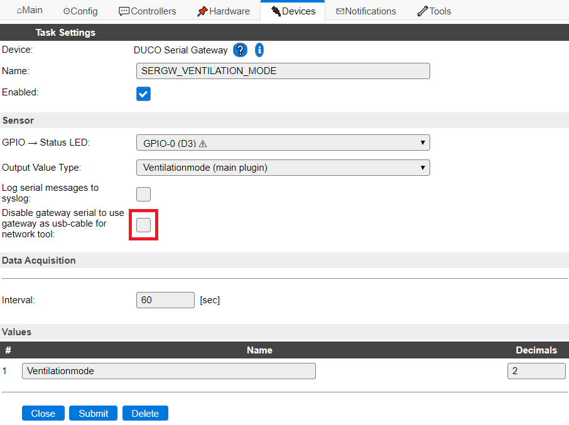The width and height of the screenshot is (569, 425).
Task: Edit the task Name field SERGW_VENTILATION_MODE
Action: pyautogui.click(x=283, y=71)
